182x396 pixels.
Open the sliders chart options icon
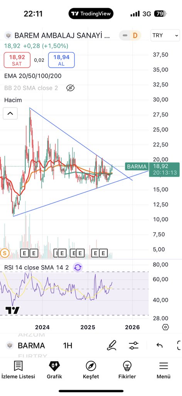click(x=133, y=345)
